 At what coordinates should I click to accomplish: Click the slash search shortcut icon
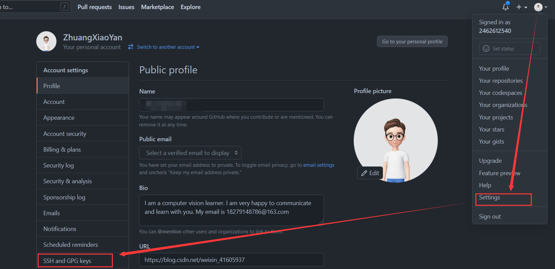pos(65,6)
